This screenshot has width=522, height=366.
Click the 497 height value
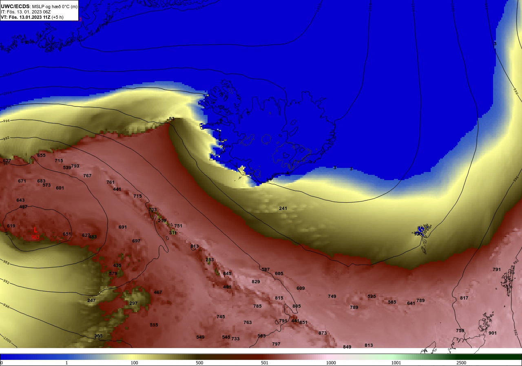tap(23, 207)
